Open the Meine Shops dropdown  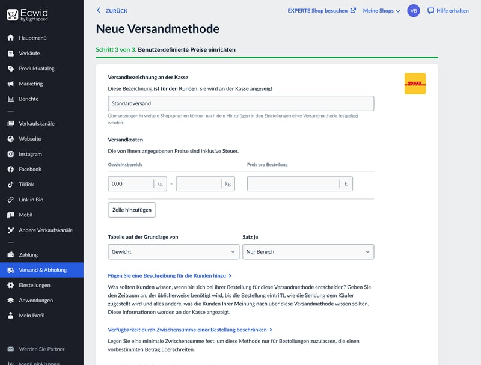point(382,11)
